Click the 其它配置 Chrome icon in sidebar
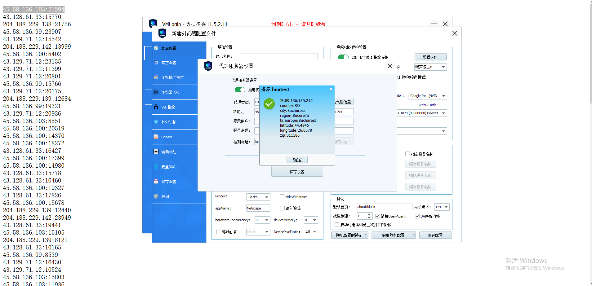This screenshot has height=286, width=592. tap(156, 63)
